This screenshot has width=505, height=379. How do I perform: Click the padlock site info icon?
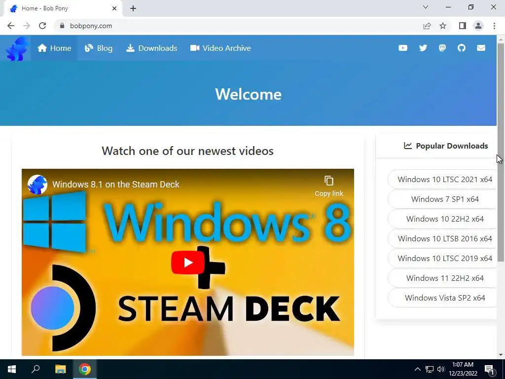point(62,26)
